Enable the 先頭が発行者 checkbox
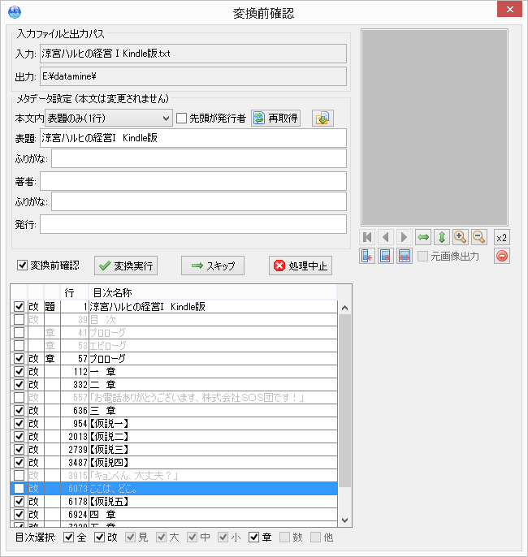The width and height of the screenshot is (528, 557). coord(182,119)
